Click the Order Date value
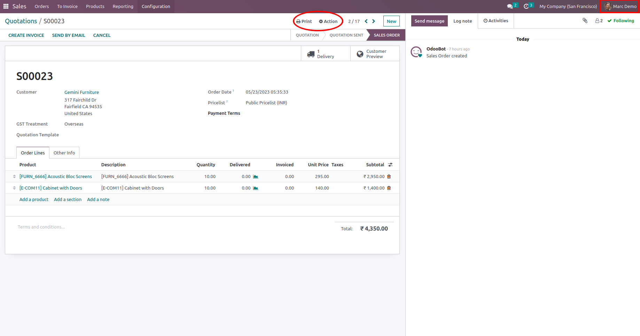The height and width of the screenshot is (336, 640). (267, 92)
